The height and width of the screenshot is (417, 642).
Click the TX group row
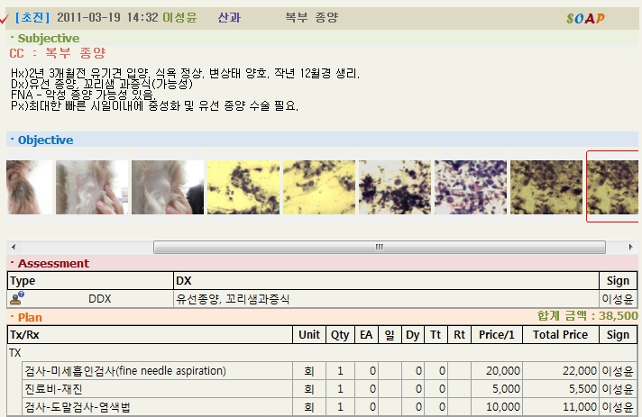coord(323,352)
